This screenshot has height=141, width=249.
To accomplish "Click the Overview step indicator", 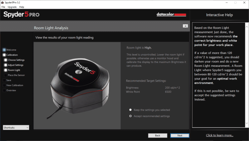I will point(4,90).
